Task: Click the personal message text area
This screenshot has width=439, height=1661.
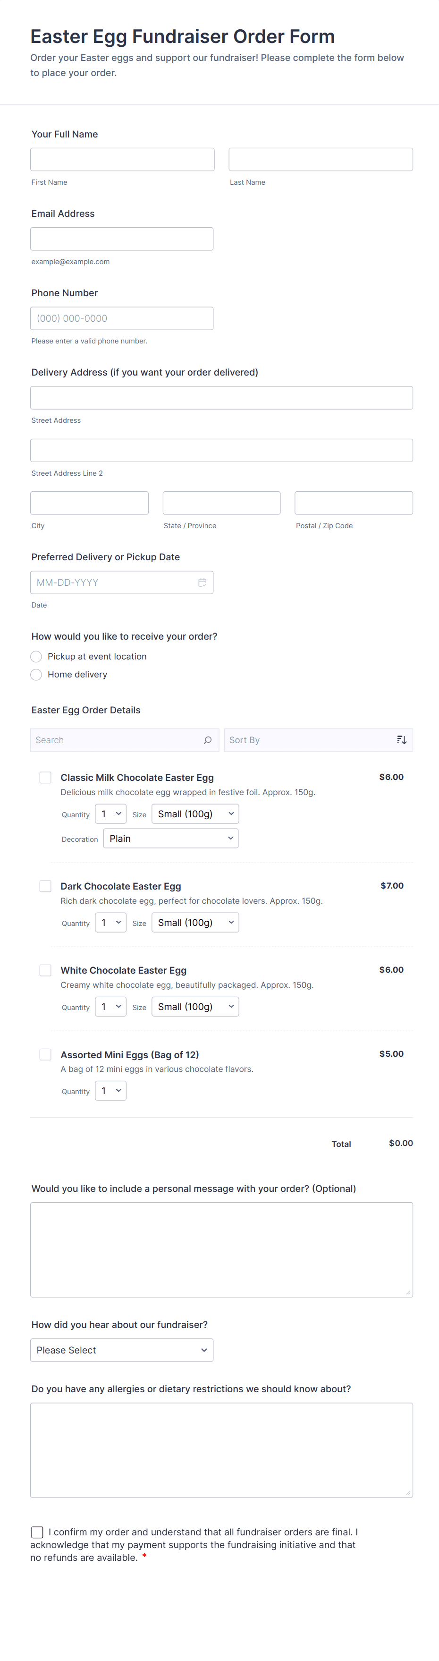Action: tap(221, 1250)
